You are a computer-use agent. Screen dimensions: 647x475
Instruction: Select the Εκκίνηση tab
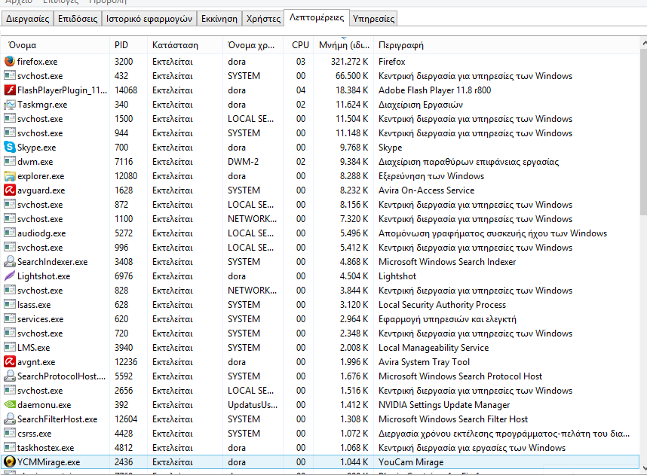point(219,19)
